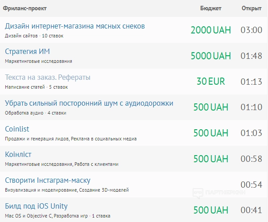268x222 pixels.
Task: Click the 5000 UAH budget value
Action: (210, 56)
